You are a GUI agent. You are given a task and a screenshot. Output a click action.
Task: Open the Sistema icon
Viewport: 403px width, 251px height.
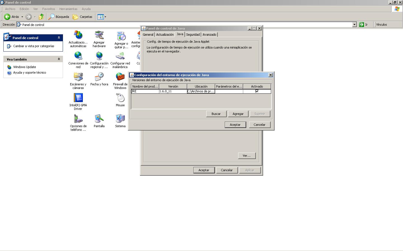[120, 119]
